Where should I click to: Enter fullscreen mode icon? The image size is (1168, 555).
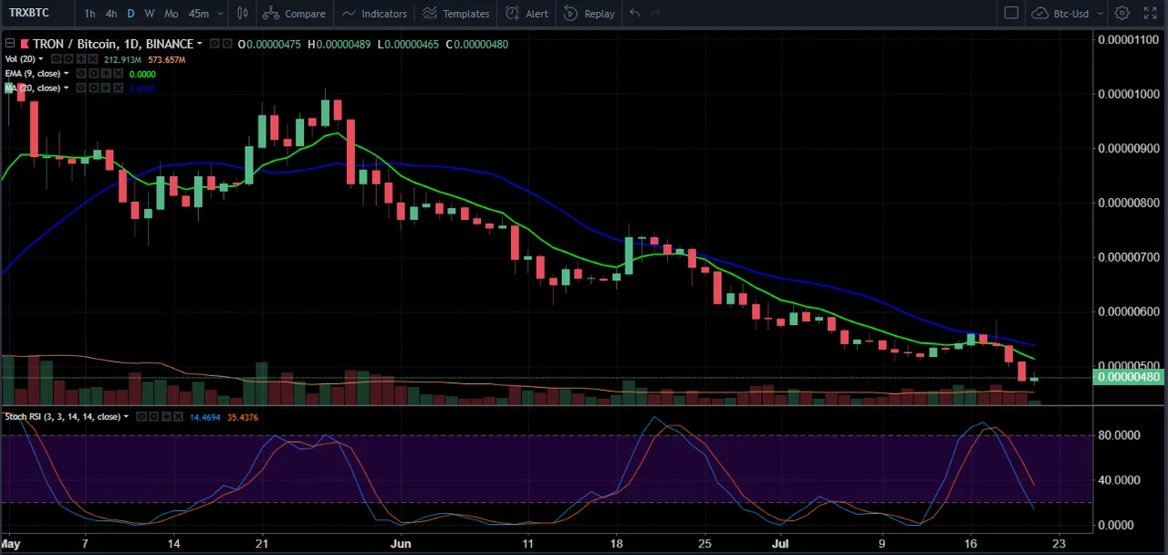pos(1151,13)
